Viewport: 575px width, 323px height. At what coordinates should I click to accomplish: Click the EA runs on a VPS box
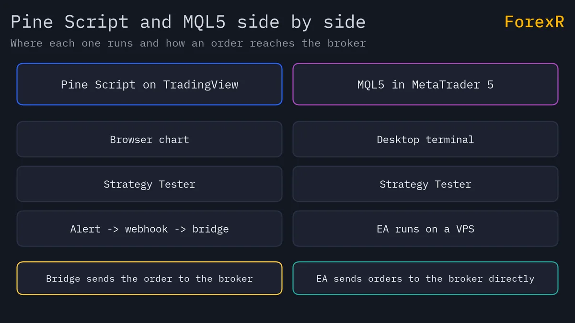click(425, 229)
